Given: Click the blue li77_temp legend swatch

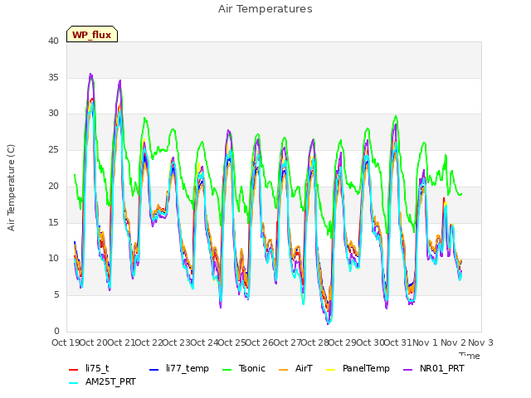Looking at the screenshot, I should coord(154,370).
